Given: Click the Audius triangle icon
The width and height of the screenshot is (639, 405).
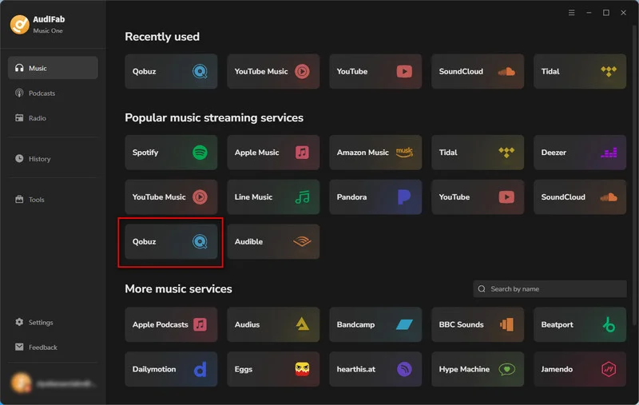Looking at the screenshot, I should tap(302, 324).
